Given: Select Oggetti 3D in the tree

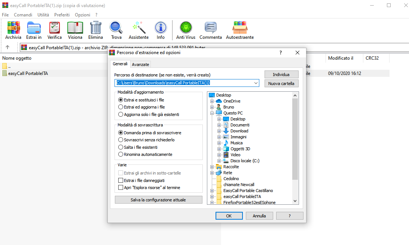Looking at the screenshot, I should tap(240, 149).
